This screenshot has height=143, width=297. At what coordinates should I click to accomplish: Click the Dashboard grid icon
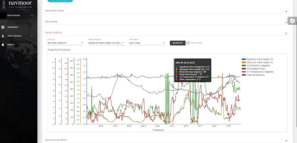[3, 27]
